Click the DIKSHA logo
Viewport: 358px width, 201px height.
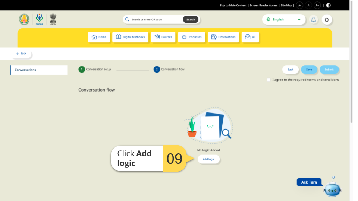pyautogui.click(x=39, y=19)
